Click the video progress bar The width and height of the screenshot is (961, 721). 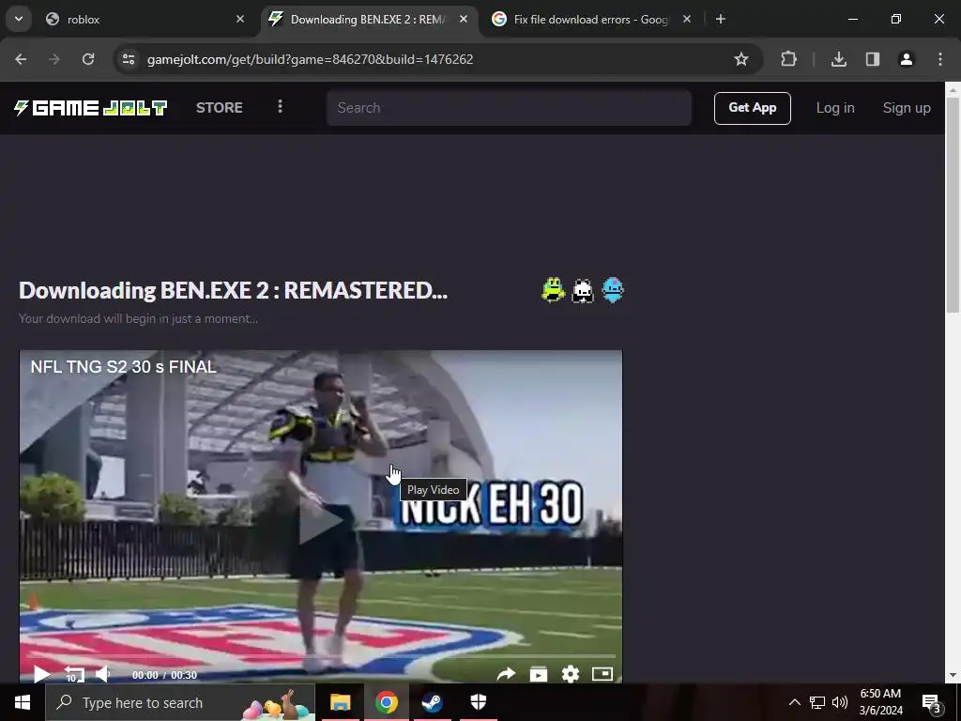click(x=321, y=656)
